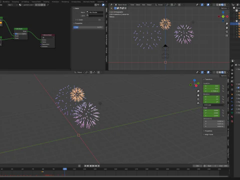Image resolution: width=240 pixels, height=180 pixels.
Task: Open the Physics properties tab icon
Action: pos(232,105)
